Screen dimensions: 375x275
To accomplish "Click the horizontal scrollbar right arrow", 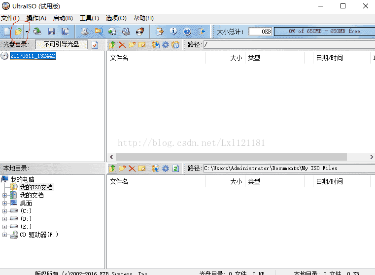I will pyautogui.click(x=372, y=157).
